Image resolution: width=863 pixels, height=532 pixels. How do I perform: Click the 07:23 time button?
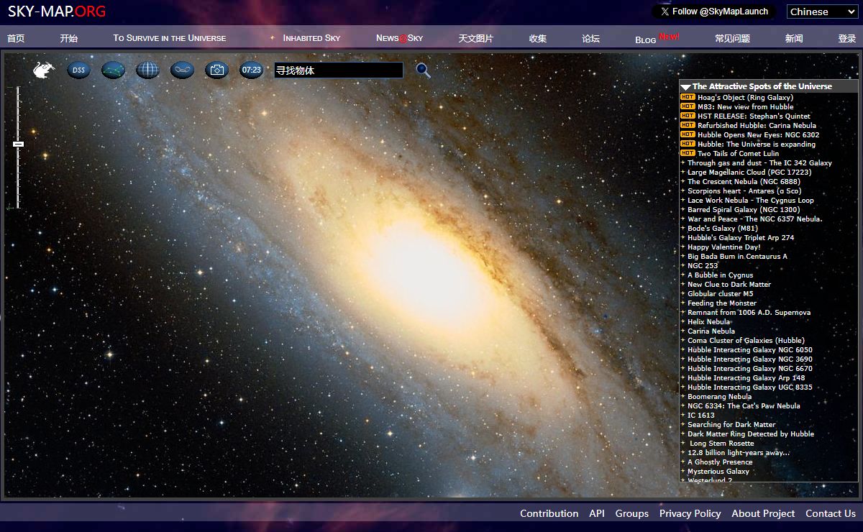(x=251, y=70)
